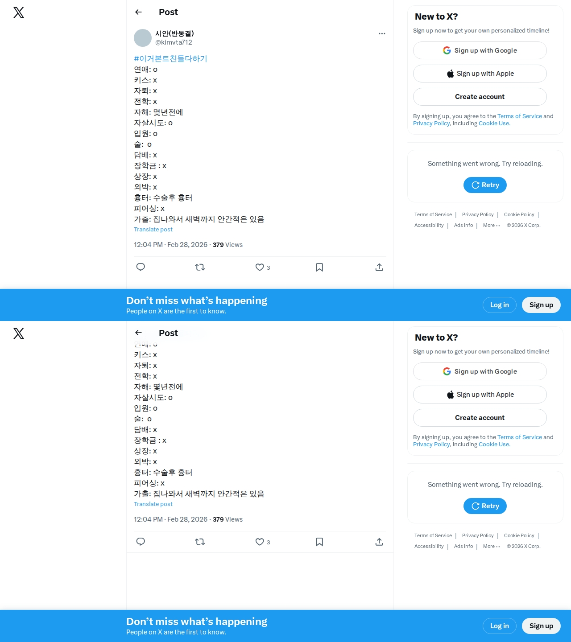The width and height of the screenshot is (571, 642).
Task: Open the #이거본트친들다하기 hashtag
Action: click(x=170, y=58)
